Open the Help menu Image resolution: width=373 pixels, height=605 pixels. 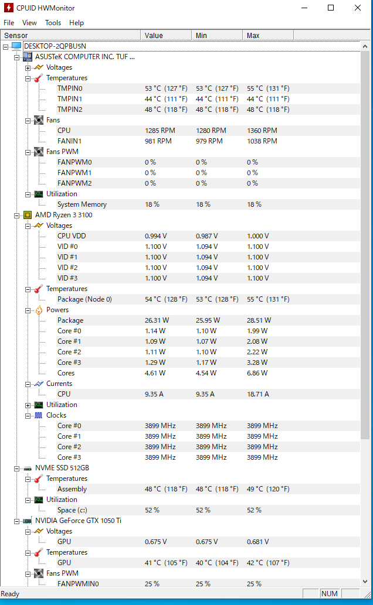[x=76, y=23]
